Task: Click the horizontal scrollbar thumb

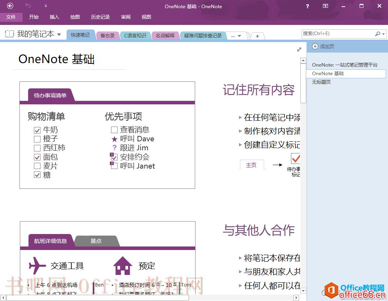Action: (97, 297)
